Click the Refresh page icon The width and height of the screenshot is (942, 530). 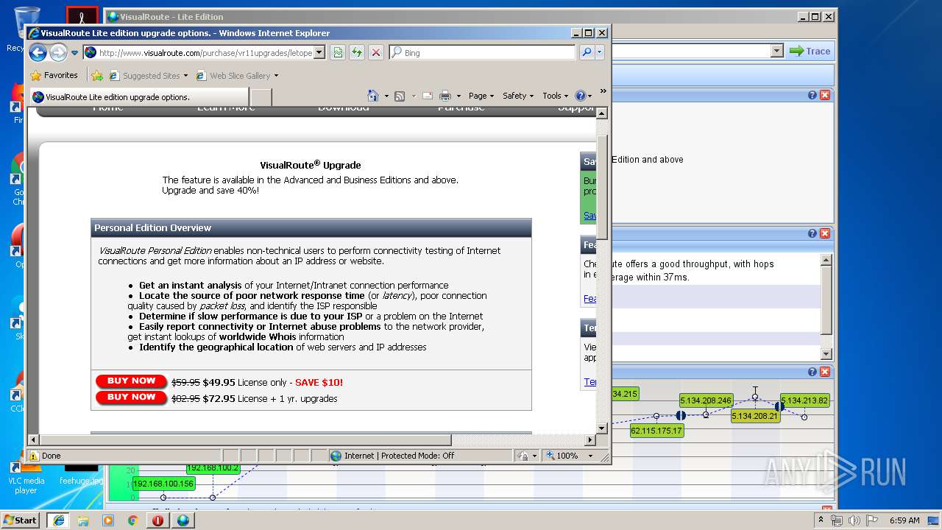click(x=357, y=52)
